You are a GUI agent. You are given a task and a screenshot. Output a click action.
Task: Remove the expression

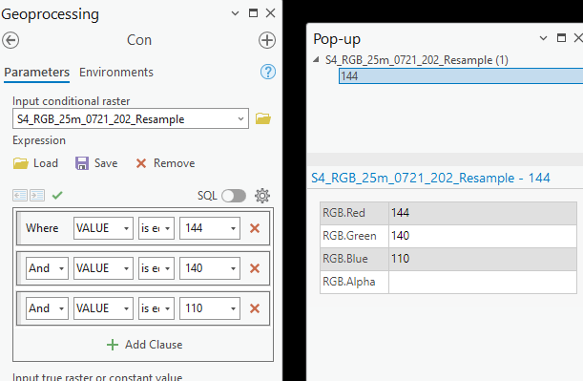(x=165, y=163)
